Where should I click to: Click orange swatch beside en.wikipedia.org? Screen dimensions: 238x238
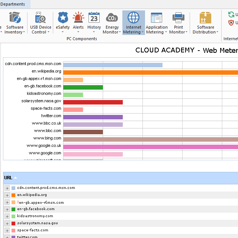point(13,195)
